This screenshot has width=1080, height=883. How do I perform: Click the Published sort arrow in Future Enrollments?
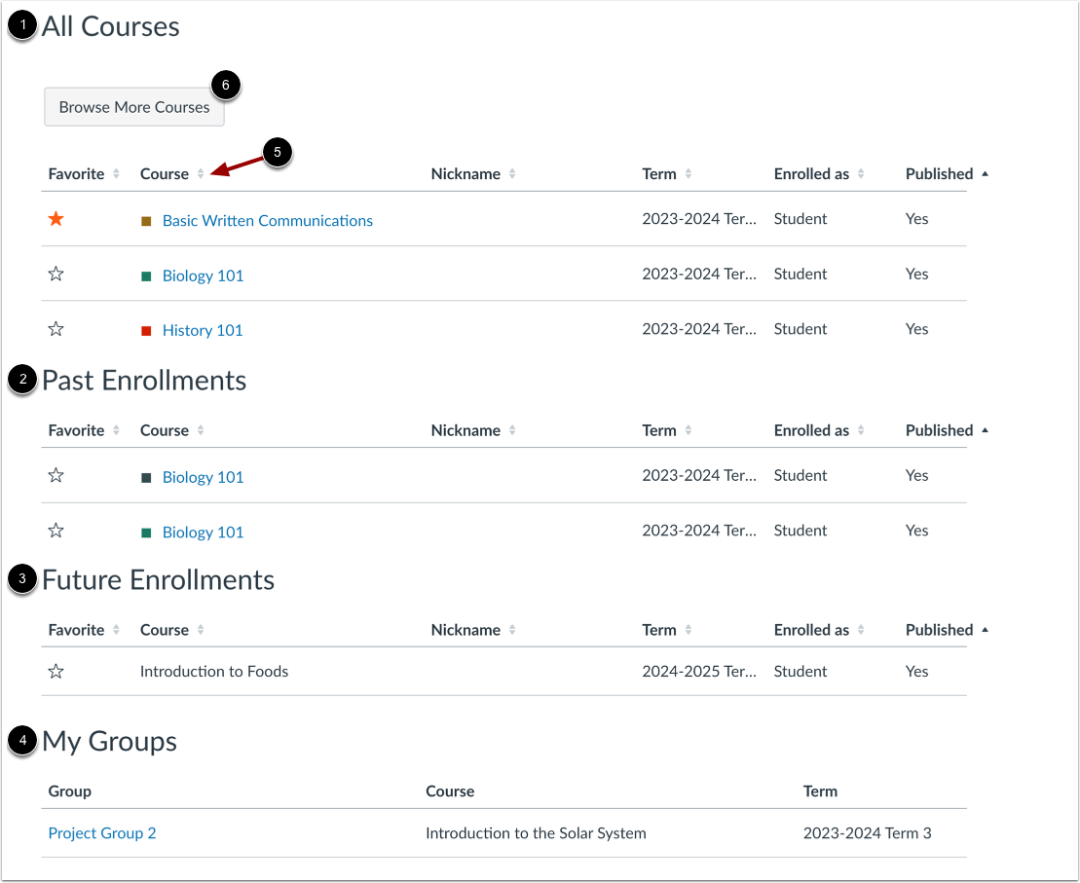(x=985, y=629)
